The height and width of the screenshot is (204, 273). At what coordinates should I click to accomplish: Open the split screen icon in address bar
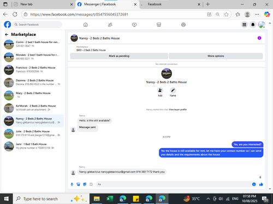coord(209,14)
